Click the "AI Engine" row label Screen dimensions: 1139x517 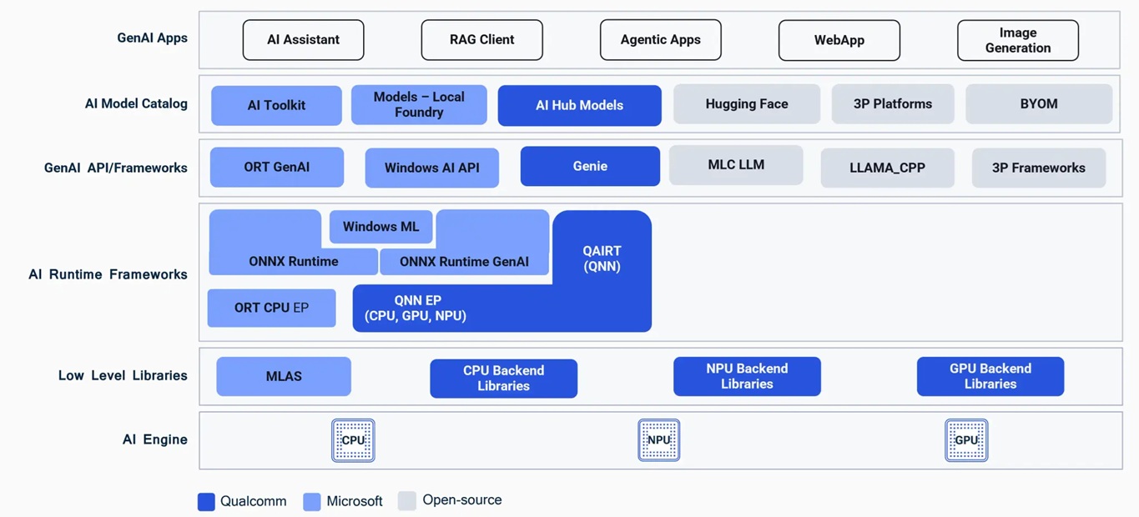click(155, 439)
